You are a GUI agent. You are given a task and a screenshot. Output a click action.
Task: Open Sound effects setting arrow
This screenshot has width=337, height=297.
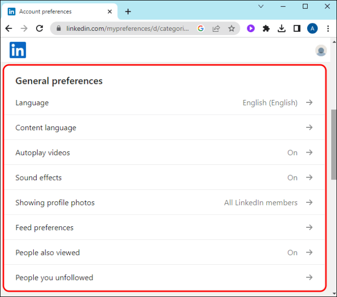click(309, 178)
